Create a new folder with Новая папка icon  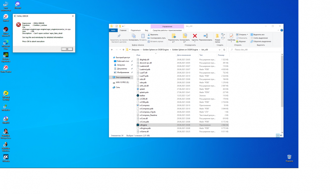click(x=217, y=36)
